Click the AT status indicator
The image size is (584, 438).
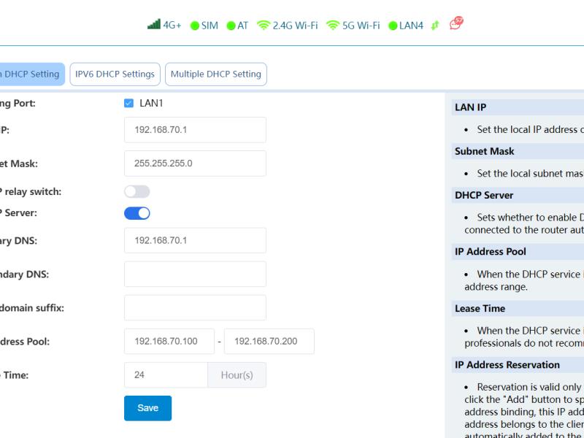coord(231,26)
